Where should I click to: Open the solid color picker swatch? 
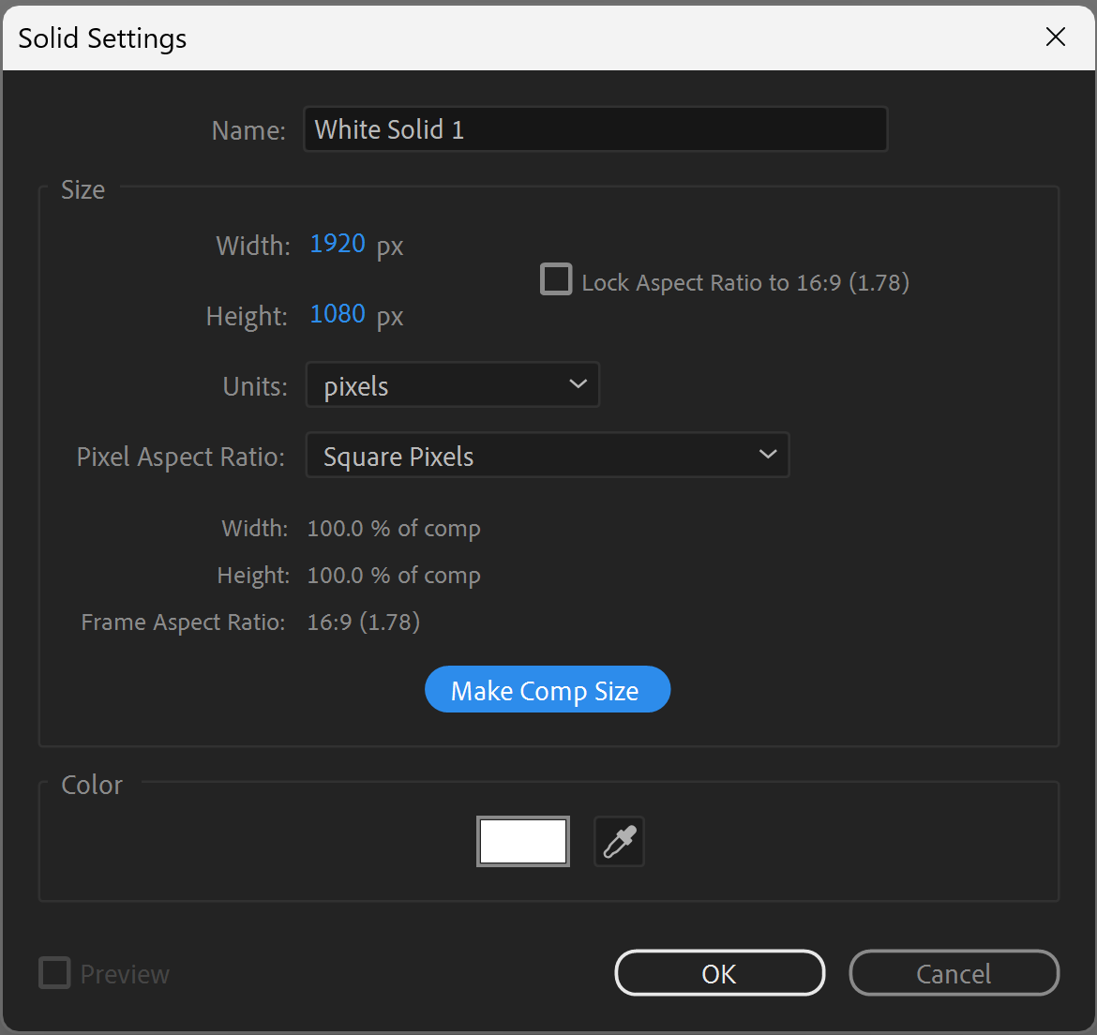[522, 841]
